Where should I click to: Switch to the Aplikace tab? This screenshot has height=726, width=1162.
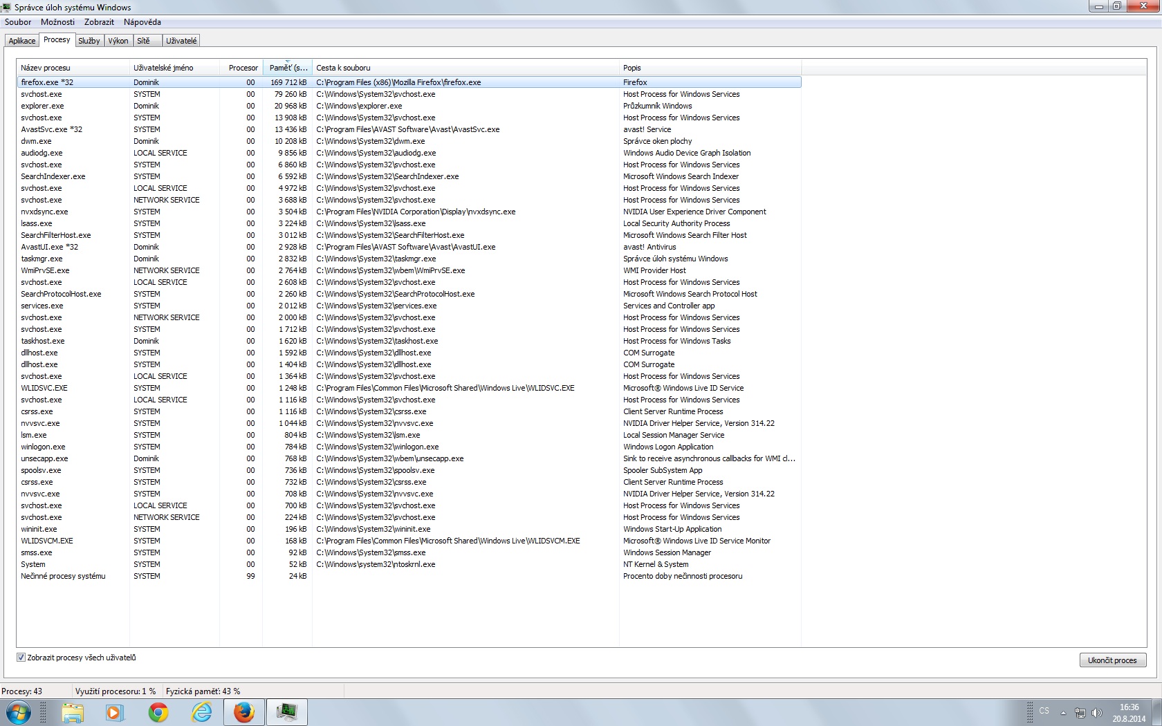point(22,41)
